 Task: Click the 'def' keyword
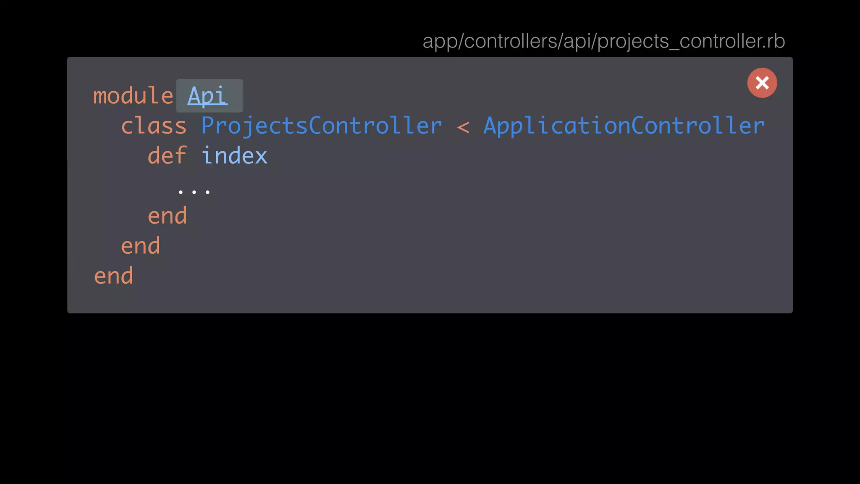(167, 156)
